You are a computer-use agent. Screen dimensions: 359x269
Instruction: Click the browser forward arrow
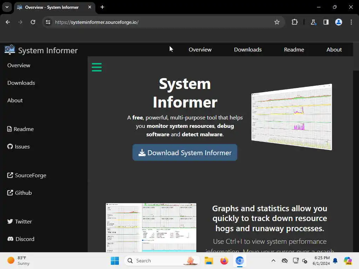click(20, 22)
